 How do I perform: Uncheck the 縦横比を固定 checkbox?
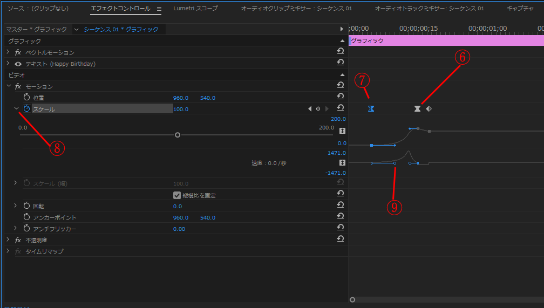click(177, 195)
